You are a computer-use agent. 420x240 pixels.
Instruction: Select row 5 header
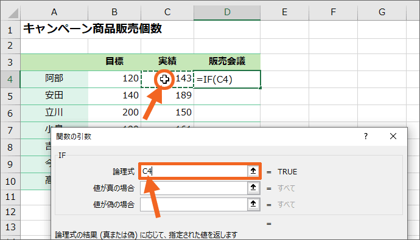[x=10, y=96]
